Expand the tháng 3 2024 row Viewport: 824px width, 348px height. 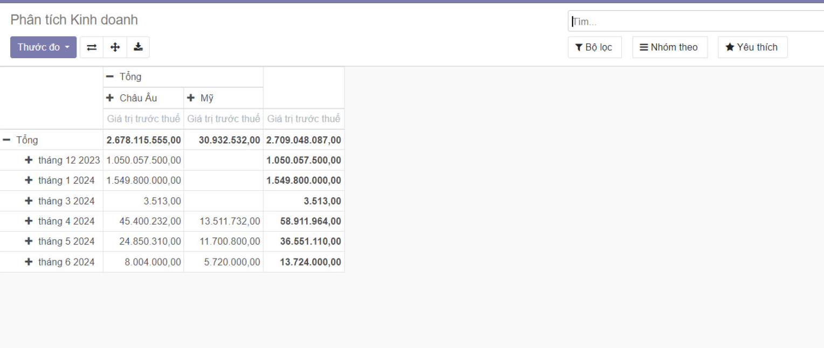(x=60, y=201)
